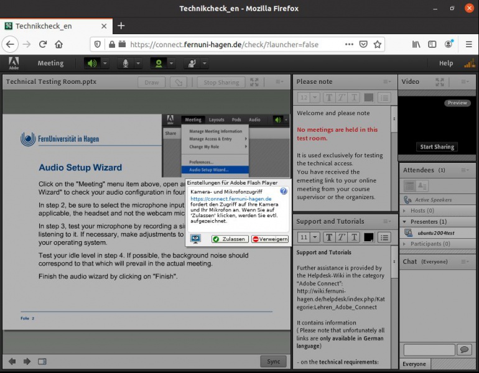This screenshot has width=479, height=373.
Task: Click Verweigern in the Flash Player dialog
Action: point(270,239)
